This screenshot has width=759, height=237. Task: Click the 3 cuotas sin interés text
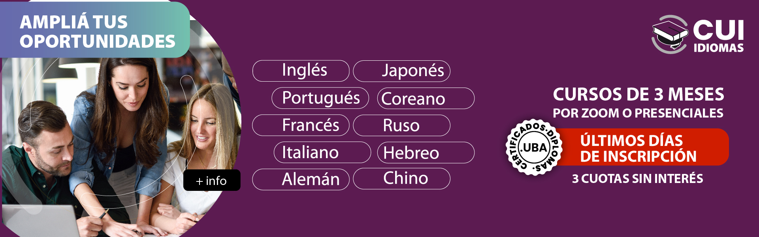[x=637, y=179]
